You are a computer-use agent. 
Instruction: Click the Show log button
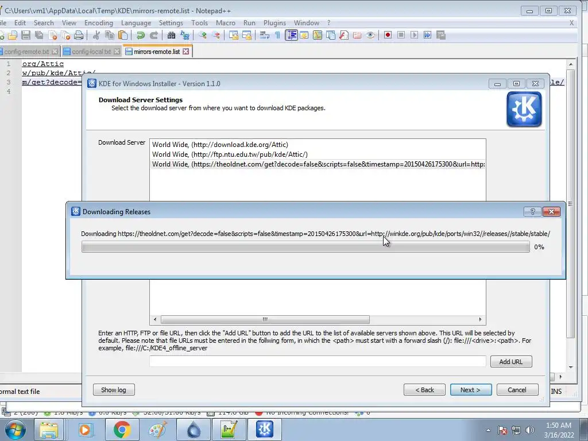114,390
